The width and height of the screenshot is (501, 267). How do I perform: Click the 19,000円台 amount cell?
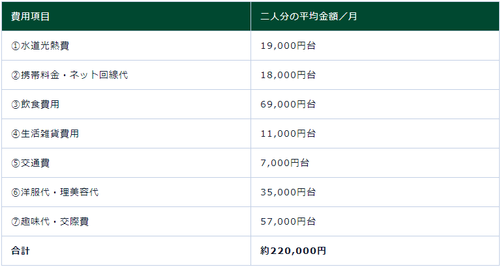[288, 46]
